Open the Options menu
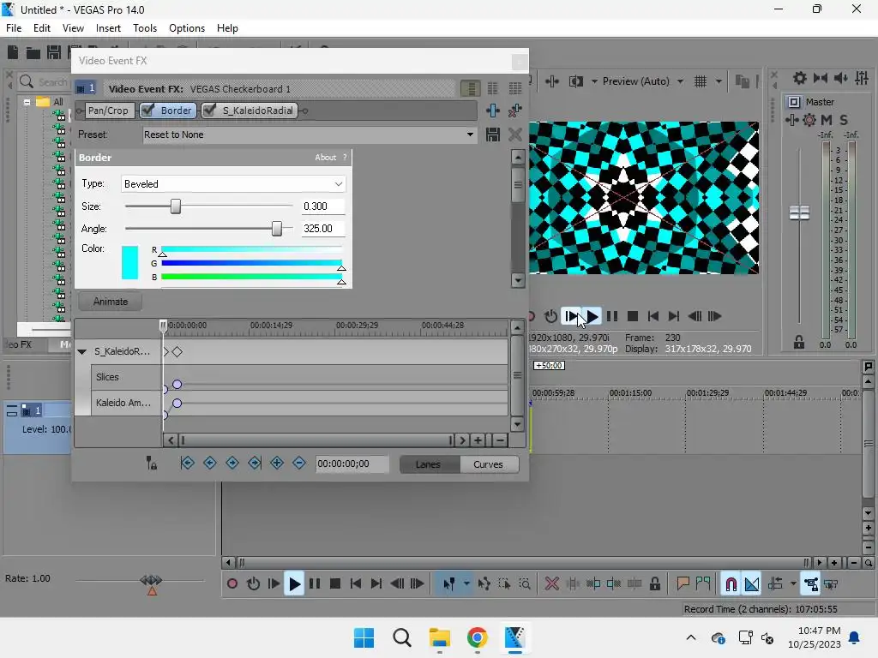878x658 pixels. pyautogui.click(x=187, y=28)
